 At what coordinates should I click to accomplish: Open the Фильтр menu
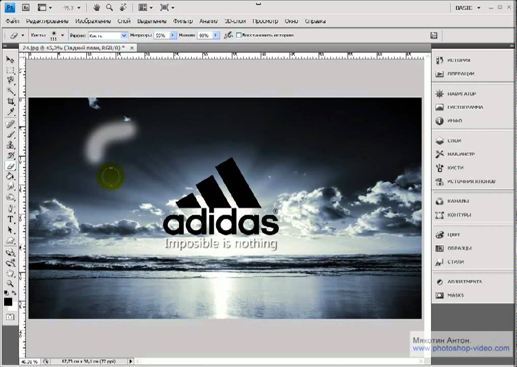click(x=183, y=21)
